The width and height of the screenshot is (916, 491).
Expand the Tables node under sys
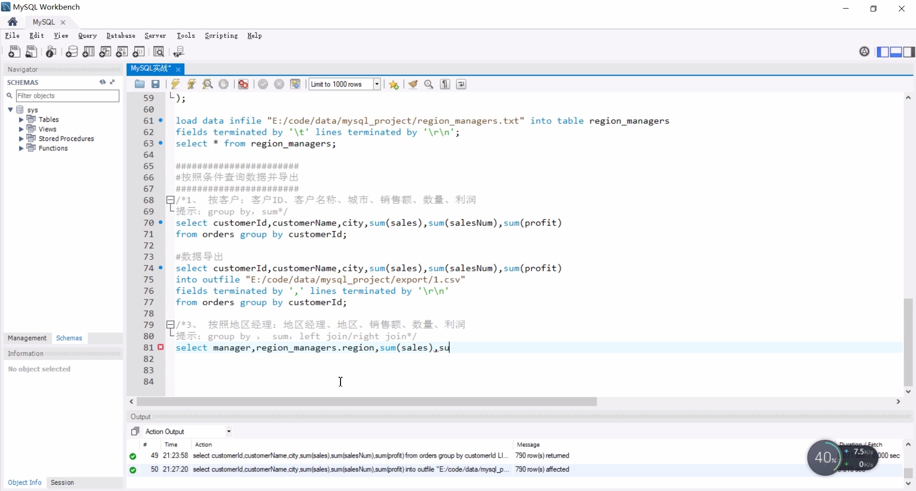point(21,119)
